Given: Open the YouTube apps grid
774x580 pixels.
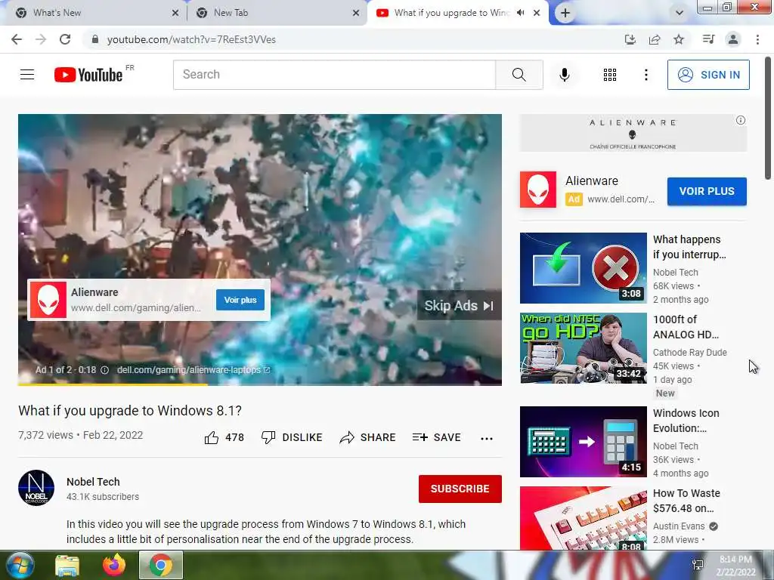Looking at the screenshot, I should (610, 75).
